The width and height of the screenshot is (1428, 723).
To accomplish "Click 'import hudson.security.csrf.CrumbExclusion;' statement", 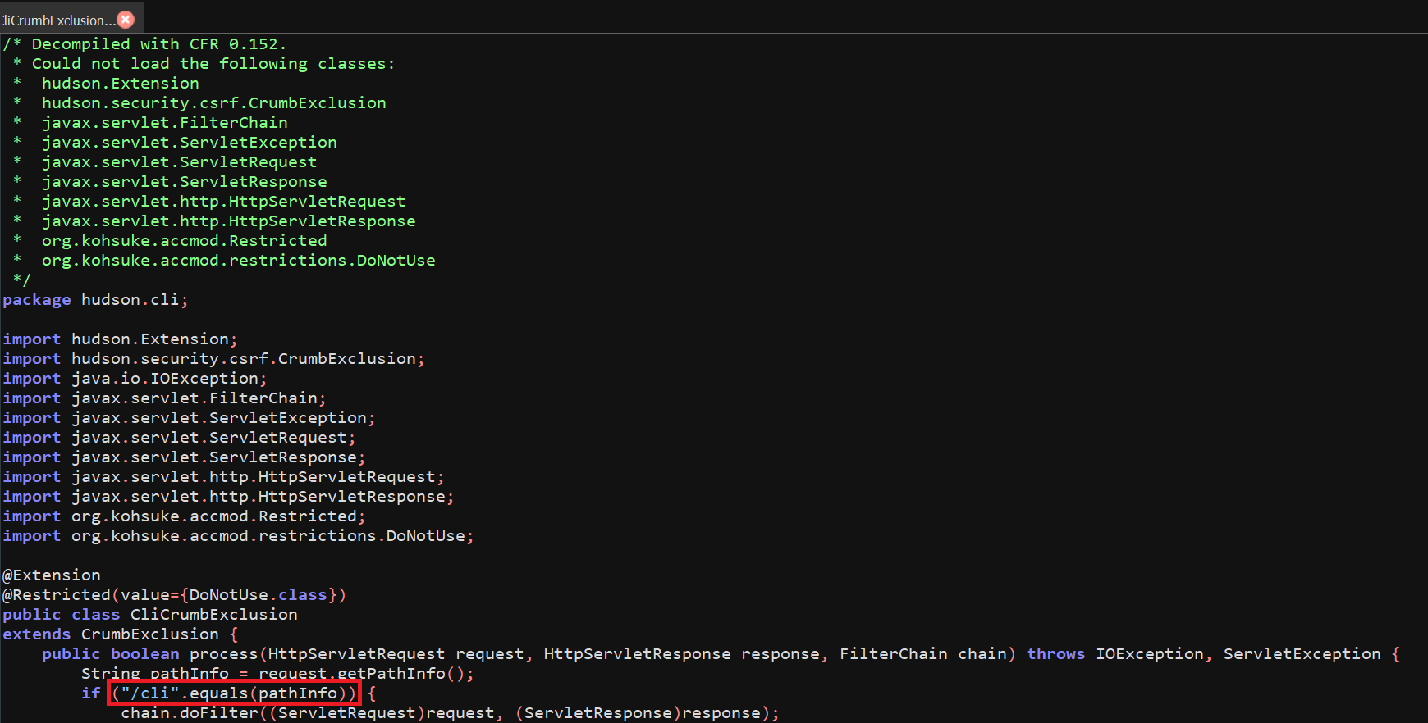I will [213, 359].
